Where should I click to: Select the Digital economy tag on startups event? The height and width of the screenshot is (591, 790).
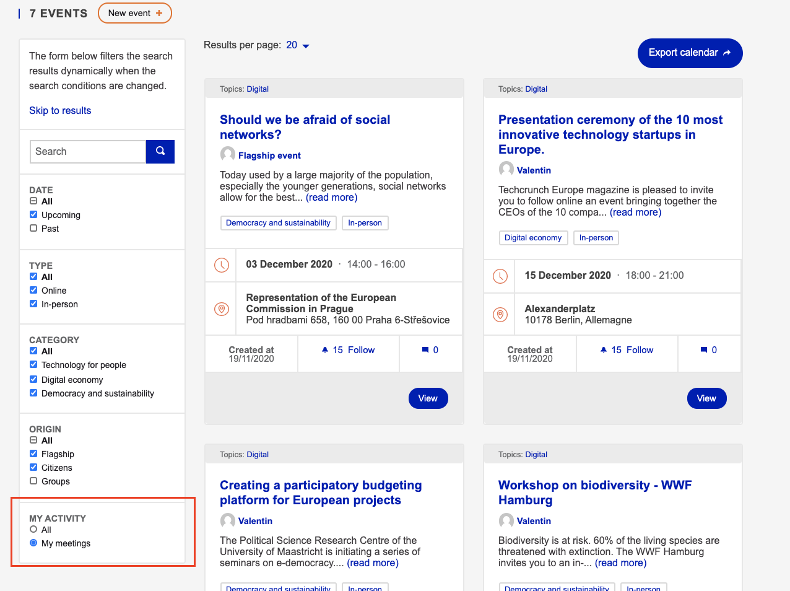tap(533, 238)
